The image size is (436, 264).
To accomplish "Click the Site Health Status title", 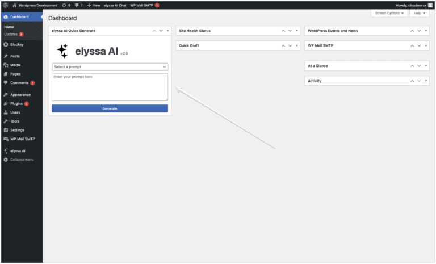I will (195, 31).
